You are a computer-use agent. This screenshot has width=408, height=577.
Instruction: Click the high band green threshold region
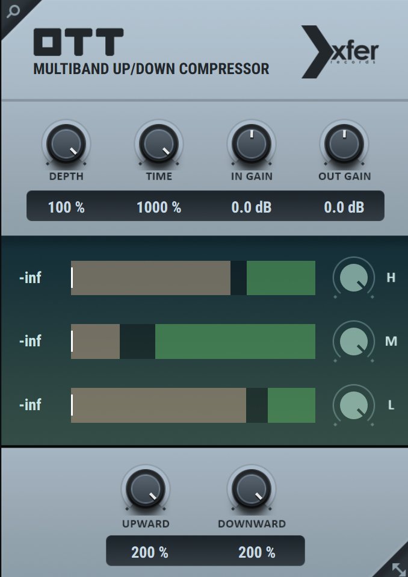point(281,278)
